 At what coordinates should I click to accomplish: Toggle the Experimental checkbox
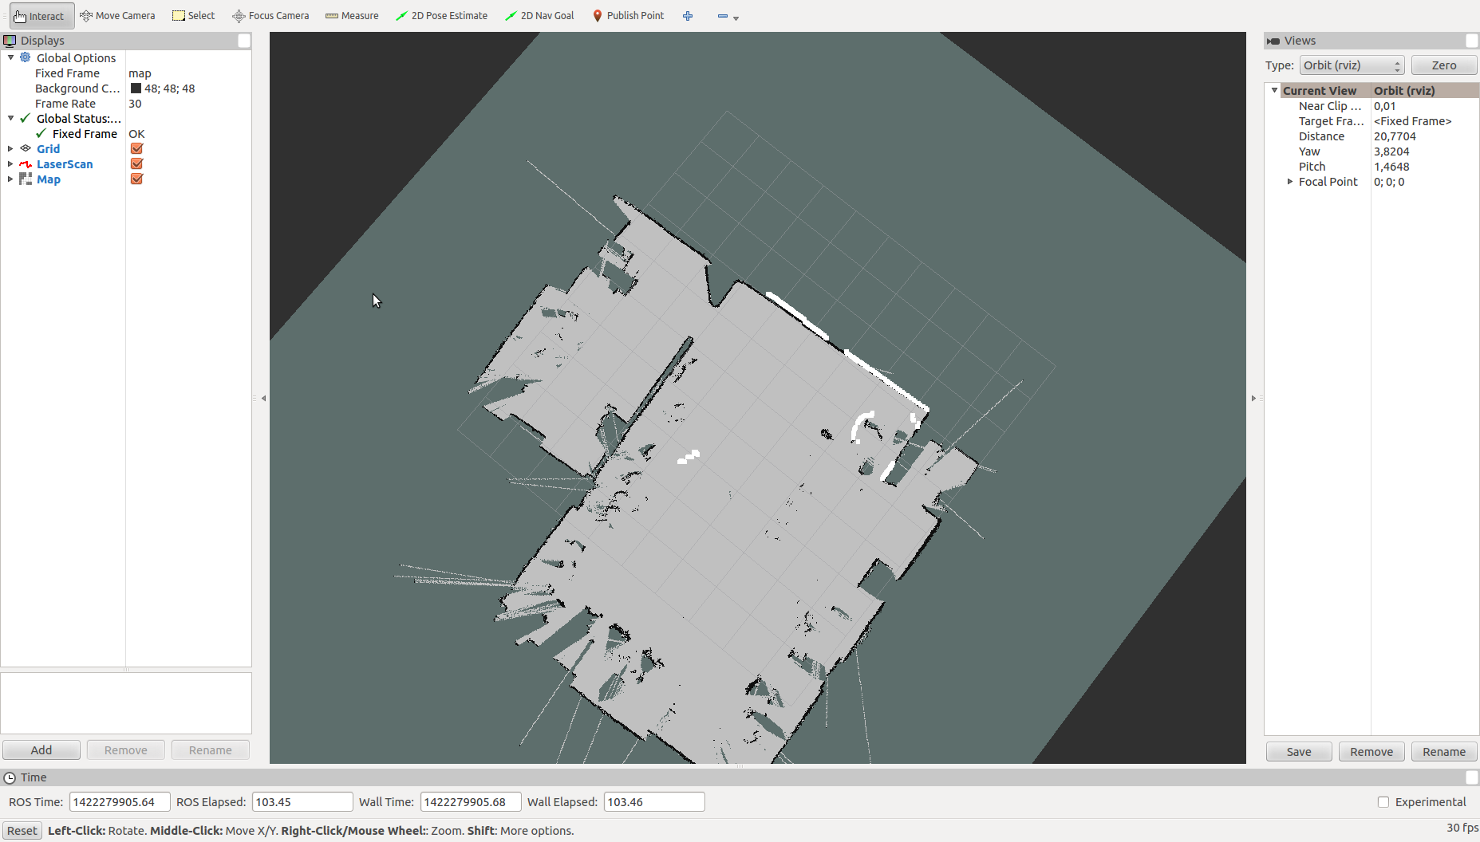1385,801
